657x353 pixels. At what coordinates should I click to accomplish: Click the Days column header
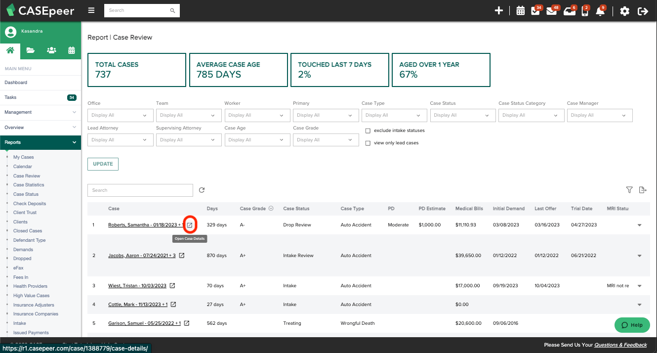pos(212,209)
